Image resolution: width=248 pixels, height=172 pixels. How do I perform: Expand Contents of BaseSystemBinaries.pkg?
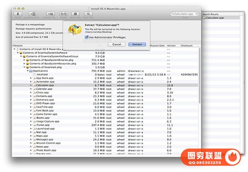[x=24, y=60]
